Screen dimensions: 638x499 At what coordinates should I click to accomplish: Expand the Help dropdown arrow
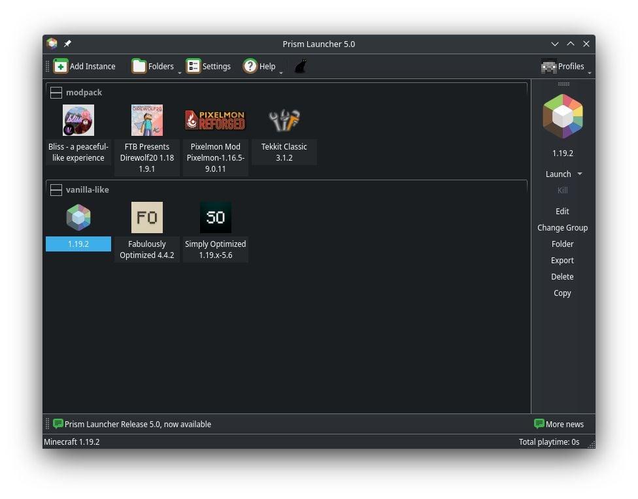(x=280, y=72)
